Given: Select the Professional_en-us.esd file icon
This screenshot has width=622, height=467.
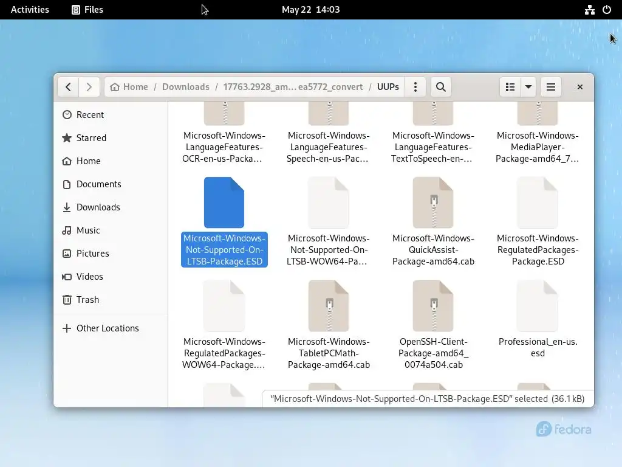Looking at the screenshot, I should pos(538,306).
